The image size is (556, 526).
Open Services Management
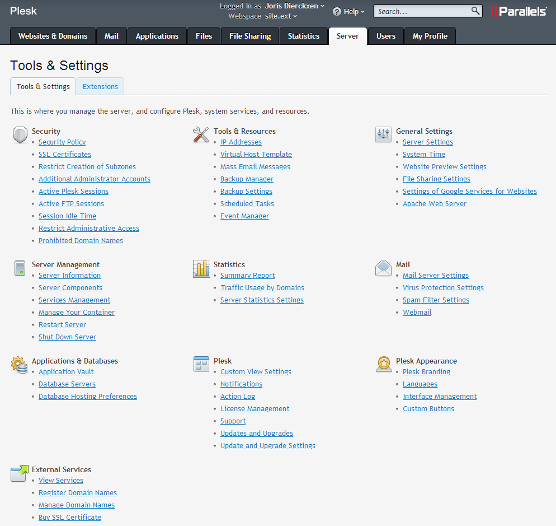[x=74, y=300]
